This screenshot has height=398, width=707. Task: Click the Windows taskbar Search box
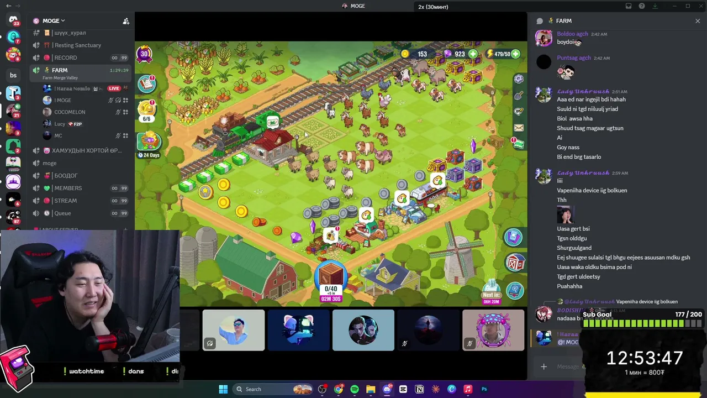(273, 389)
